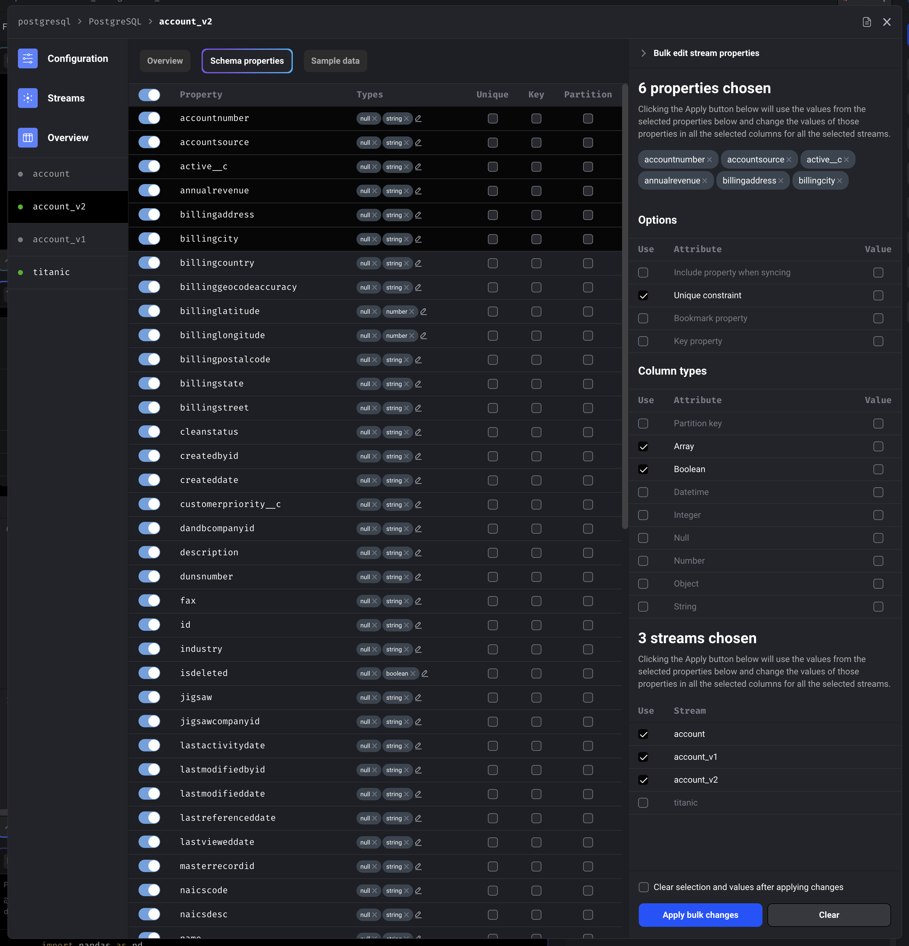This screenshot has width=909, height=946.
Task: Check Use for String column type
Action: [x=643, y=607]
